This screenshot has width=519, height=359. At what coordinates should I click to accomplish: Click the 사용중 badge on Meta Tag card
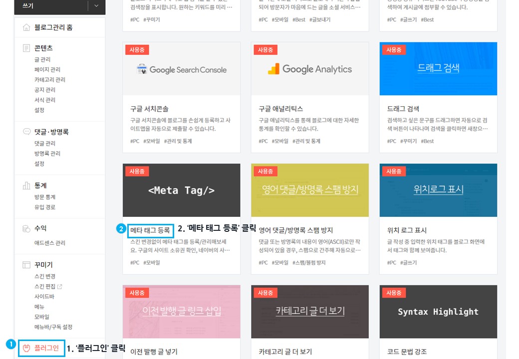coord(137,171)
